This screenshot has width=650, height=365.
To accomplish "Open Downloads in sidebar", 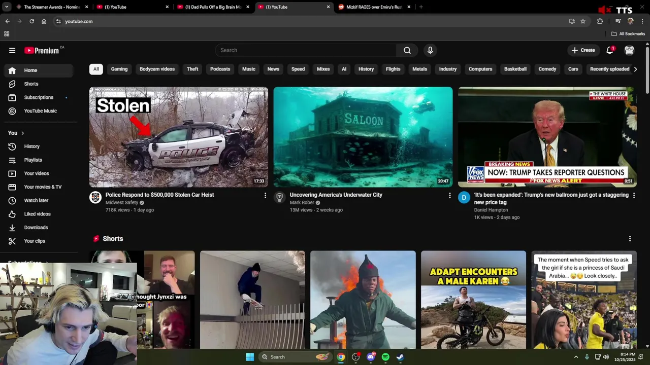I will 39,228.
